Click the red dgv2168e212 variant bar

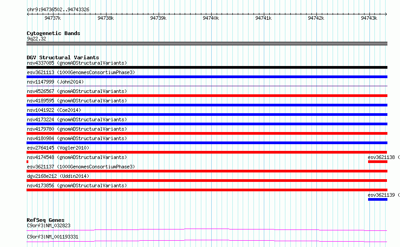click(207, 181)
